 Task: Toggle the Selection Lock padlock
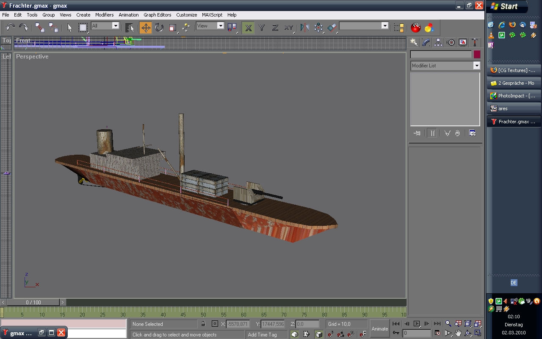(x=203, y=324)
